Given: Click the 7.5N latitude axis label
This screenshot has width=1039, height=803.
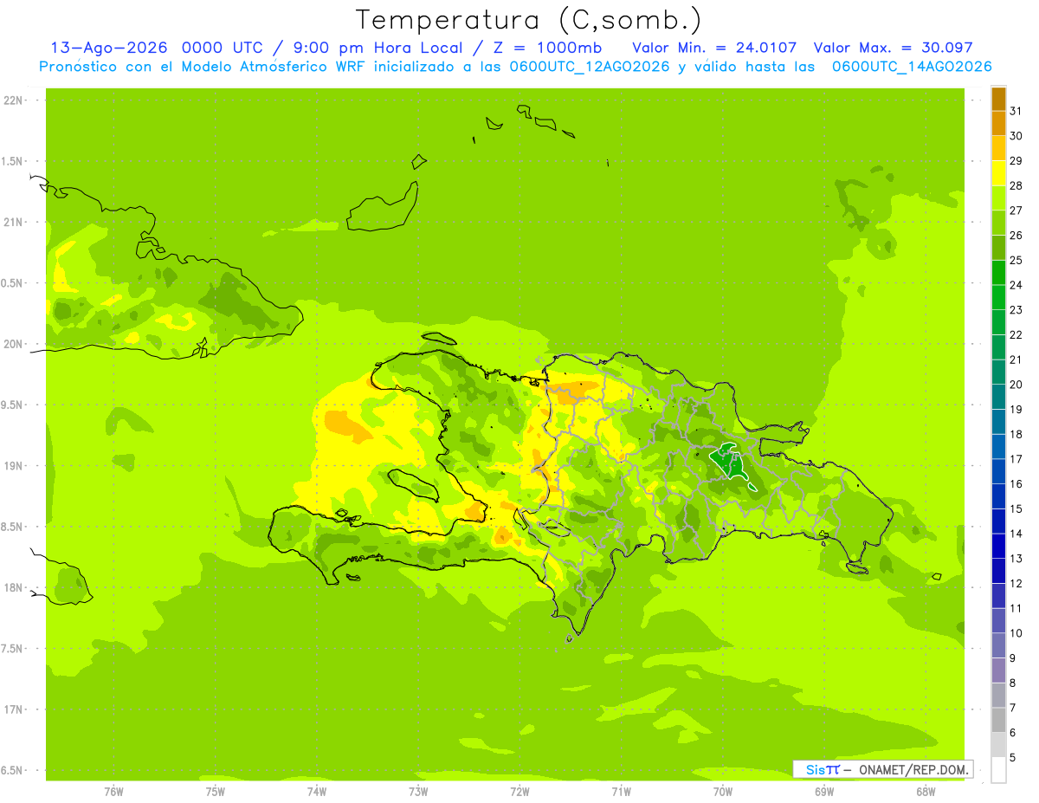Looking at the screenshot, I should (x=13, y=649).
